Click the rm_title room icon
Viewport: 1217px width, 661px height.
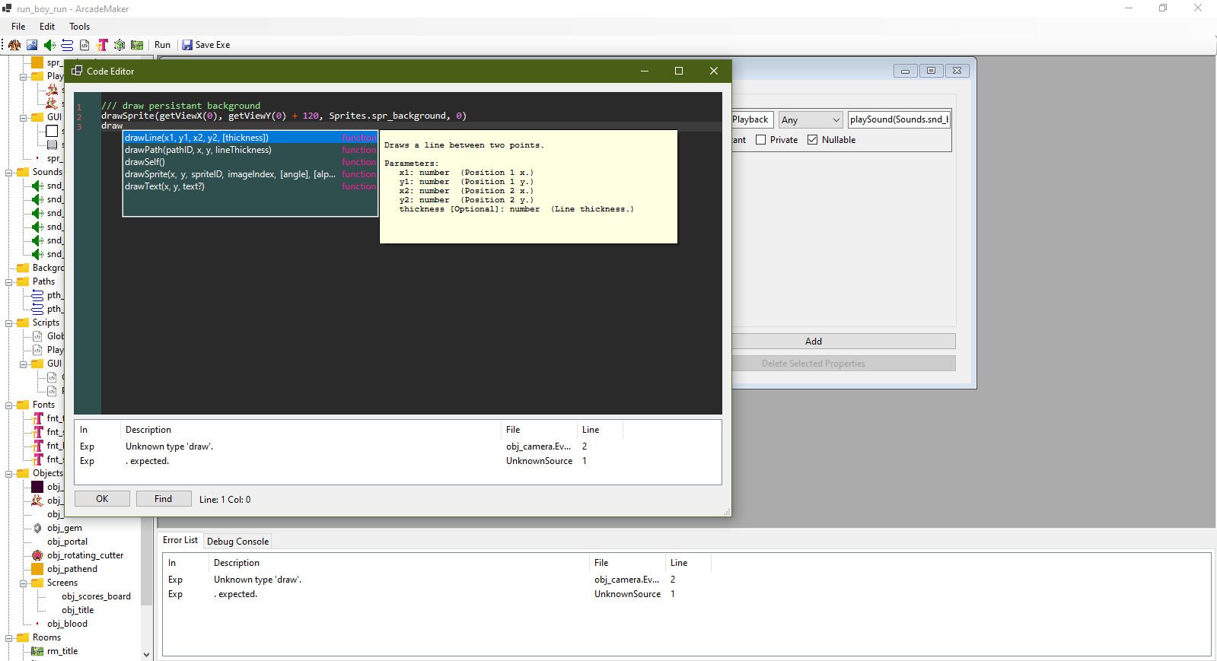tap(37, 651)
